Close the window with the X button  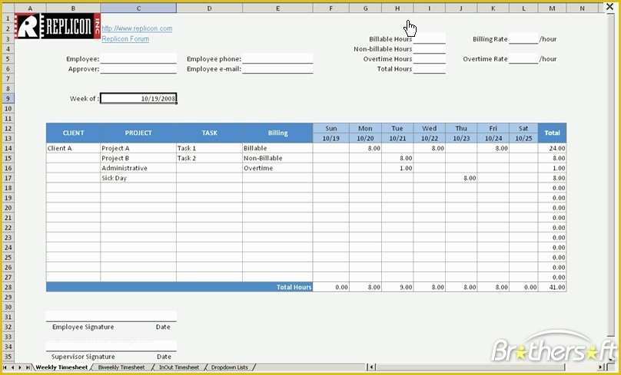610,7
